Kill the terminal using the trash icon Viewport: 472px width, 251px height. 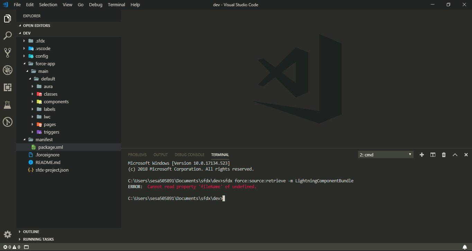tap(444, 155)
